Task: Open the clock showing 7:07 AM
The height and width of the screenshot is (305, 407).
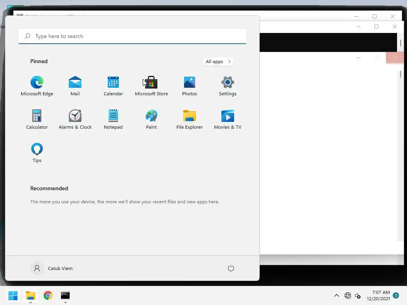Action: tap(378, 295)
